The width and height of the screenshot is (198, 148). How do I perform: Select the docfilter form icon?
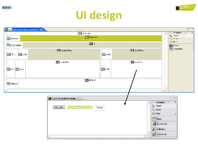click(132, 50)
